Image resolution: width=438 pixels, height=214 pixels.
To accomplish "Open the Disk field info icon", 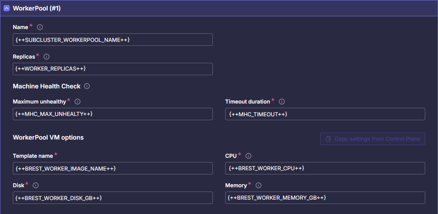I will click(36, 185).
